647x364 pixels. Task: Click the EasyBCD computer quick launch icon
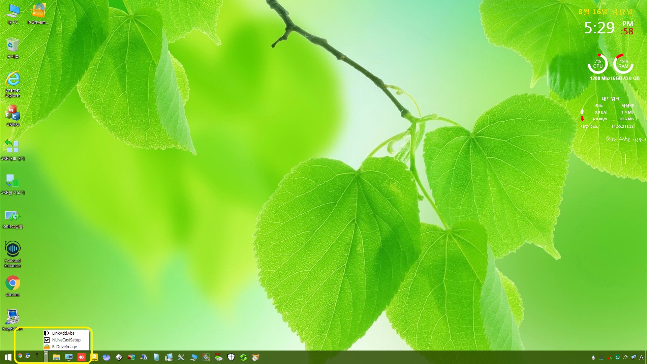pos(28,356)
